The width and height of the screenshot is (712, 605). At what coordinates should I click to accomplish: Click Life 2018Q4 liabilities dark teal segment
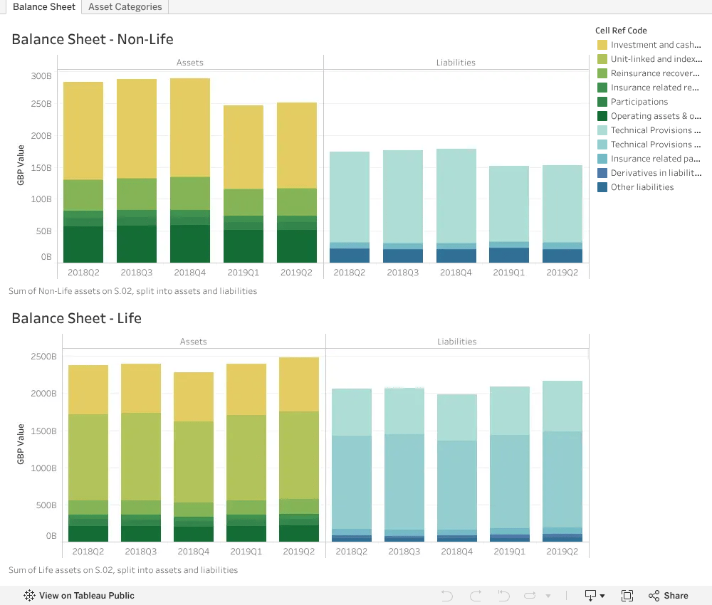coord(457,485)
